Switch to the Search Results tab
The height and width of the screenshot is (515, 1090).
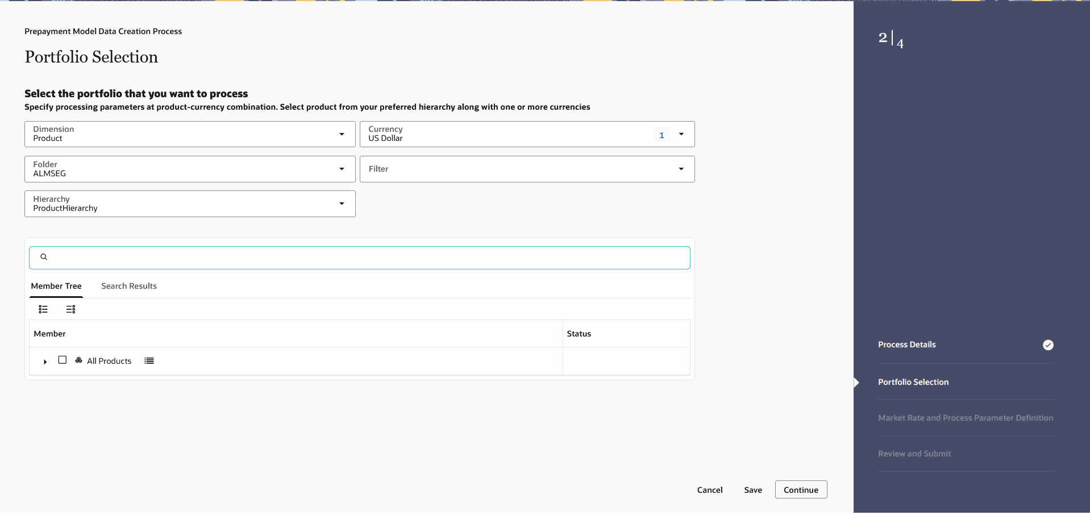point(129,286)
